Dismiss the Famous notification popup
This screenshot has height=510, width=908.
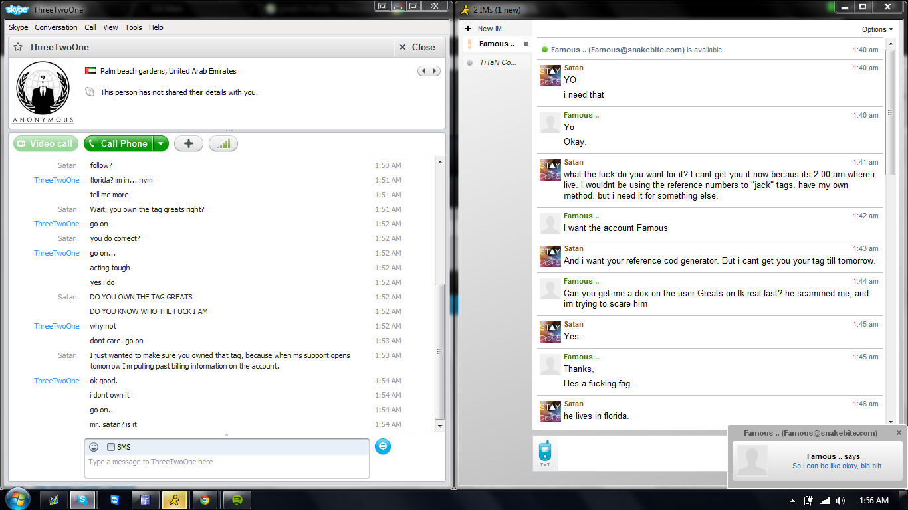click(x=899, y=432)
